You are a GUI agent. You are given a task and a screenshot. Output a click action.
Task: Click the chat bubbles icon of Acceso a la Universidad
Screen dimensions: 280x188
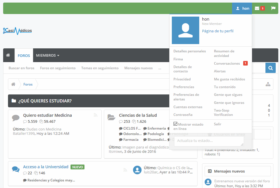[16, 169]
